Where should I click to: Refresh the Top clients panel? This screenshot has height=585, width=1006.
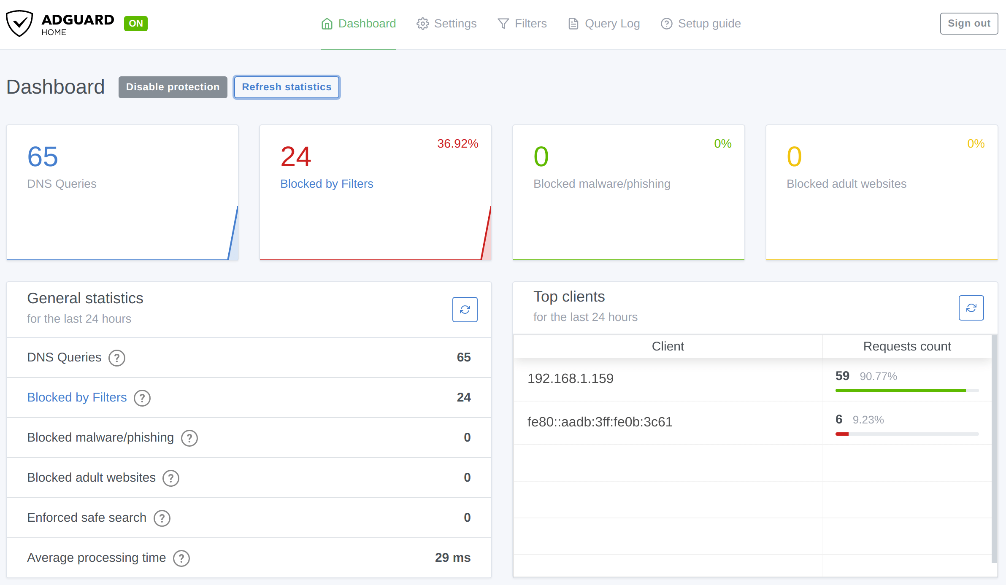[x=971, y=308]
